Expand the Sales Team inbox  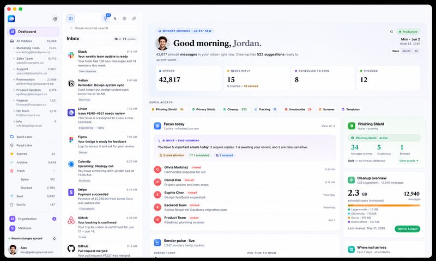[x=14, y=59]
